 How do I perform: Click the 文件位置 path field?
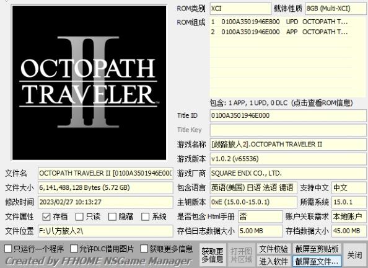pos(105,231)
